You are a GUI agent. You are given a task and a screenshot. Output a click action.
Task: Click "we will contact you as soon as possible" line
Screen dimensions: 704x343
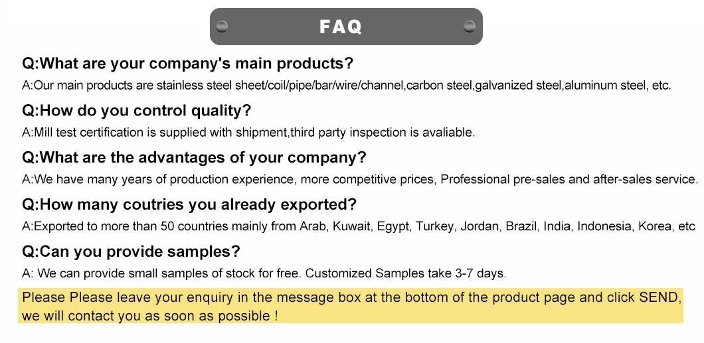pyautogui.click(x=149, y=316)
